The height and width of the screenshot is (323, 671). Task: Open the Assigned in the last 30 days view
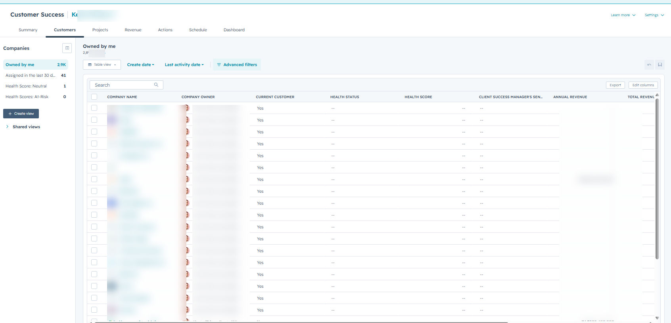36,75
